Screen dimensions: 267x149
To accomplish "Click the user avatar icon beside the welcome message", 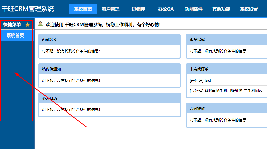I will pos(40,24).
